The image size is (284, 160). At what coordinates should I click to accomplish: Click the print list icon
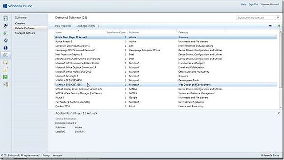pyautogui.click(x=270, y=26)
